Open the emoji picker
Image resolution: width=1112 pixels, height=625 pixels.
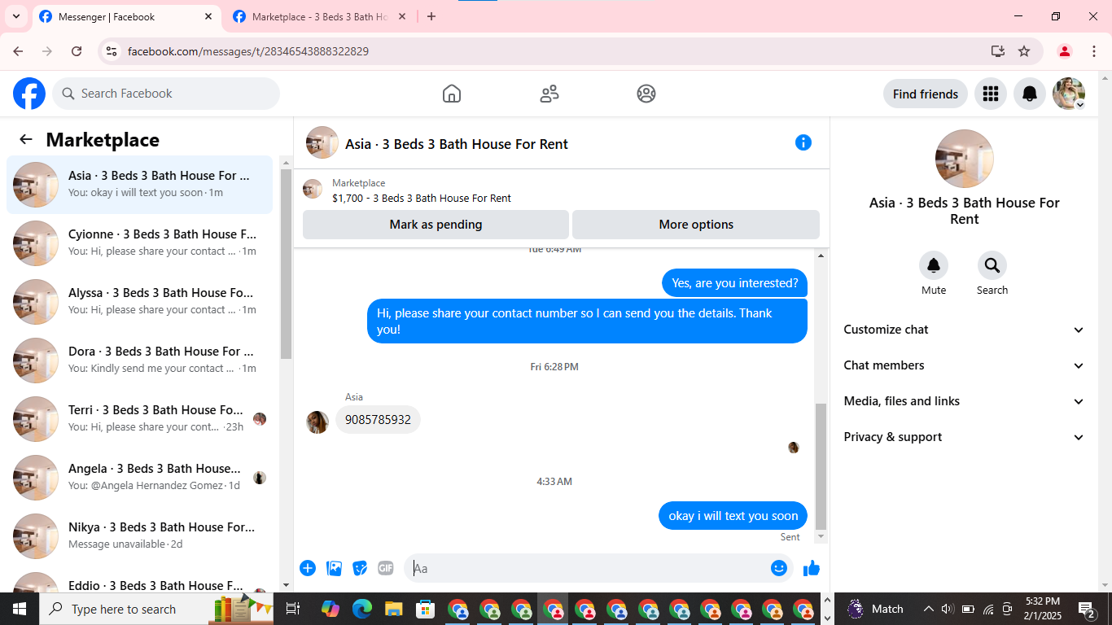pyautogui.click(x=779, y=568)
